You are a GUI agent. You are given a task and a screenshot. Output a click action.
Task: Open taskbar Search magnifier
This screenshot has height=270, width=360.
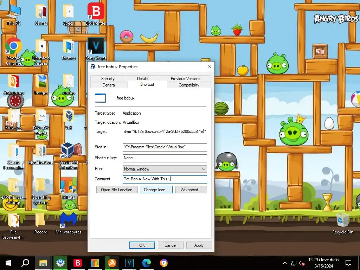pyautogui.click(x=25, y=263)
